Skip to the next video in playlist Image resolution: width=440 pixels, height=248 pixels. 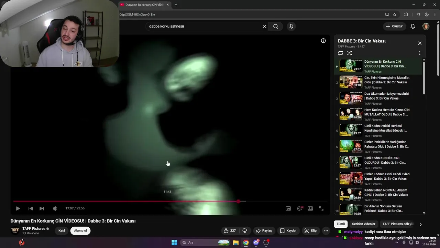click(42, 208)
